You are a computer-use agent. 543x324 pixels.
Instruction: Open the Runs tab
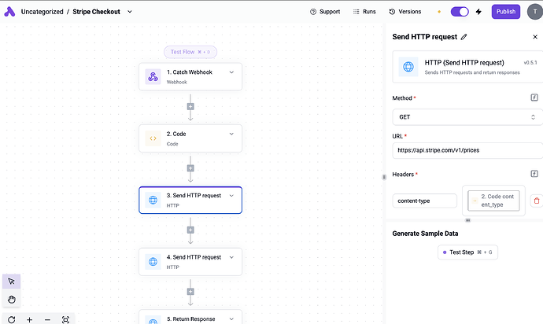pyautogui.click(x=364, y=12)
